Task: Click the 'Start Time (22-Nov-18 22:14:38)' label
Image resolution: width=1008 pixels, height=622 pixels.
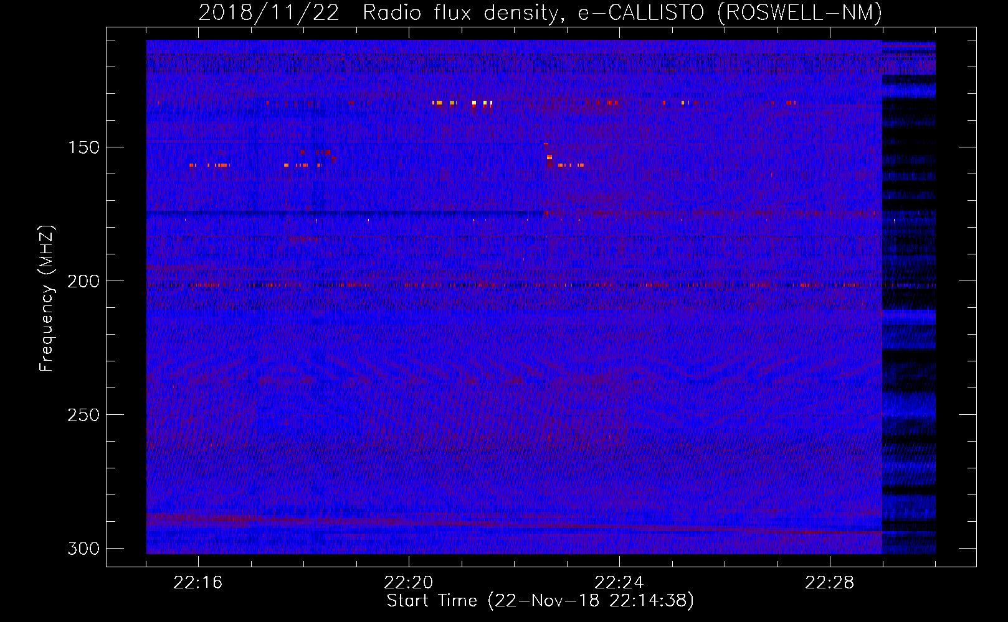Action: (540, 601)
